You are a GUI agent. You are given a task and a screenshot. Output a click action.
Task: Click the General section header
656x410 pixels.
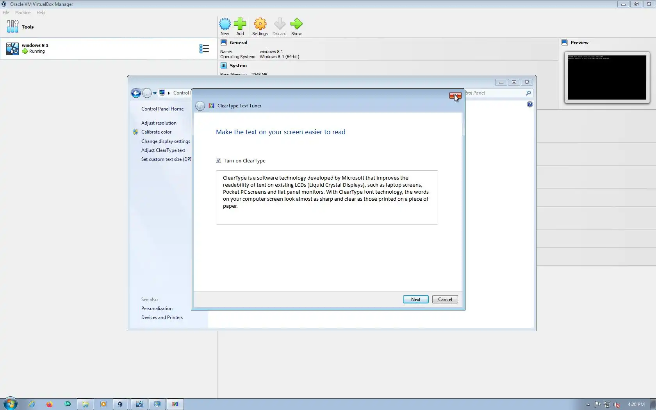pos(239,43)
